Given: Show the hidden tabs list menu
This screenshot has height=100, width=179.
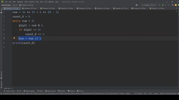Looking at the screenshot, I should click(x=176, y=8).
